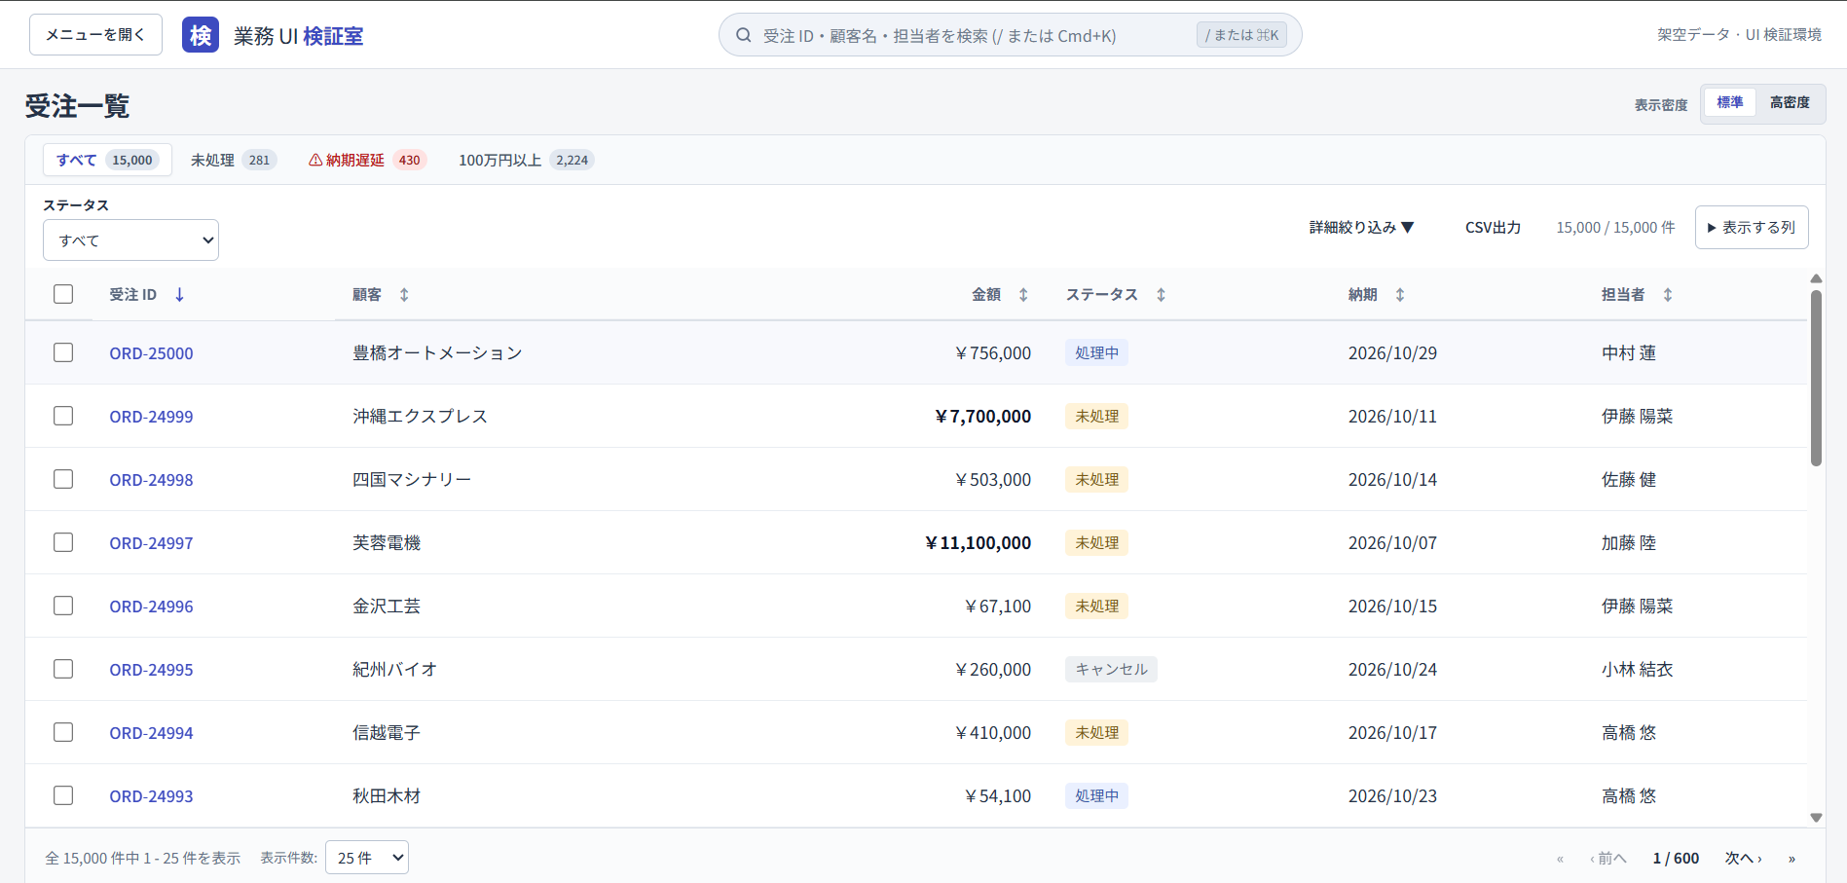The width and height of the screenshot is (1847, 883).
Task: Click CSV出力 button
Action: point(1493,227)
